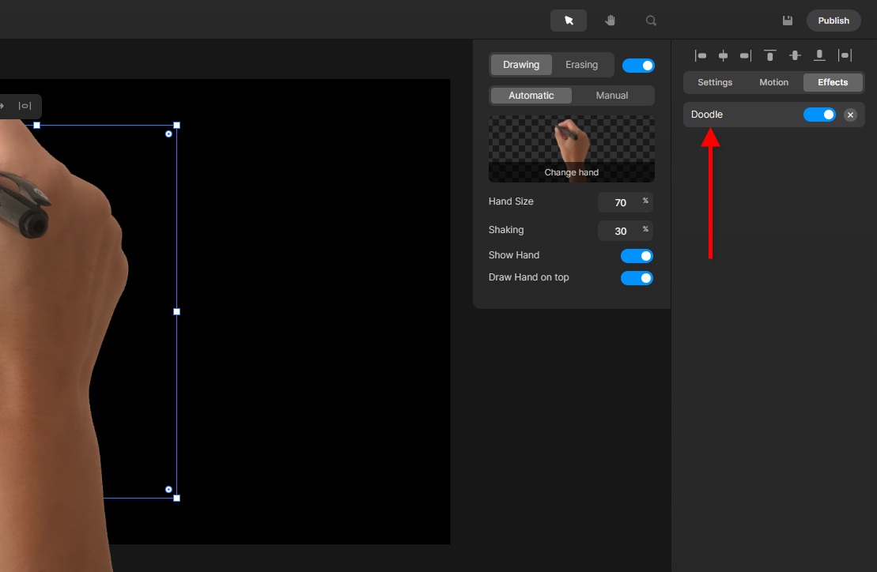This screenshot has width=877, height=572.
Task: Click bottom-right rotation handle circle
Action: [169, 489]
